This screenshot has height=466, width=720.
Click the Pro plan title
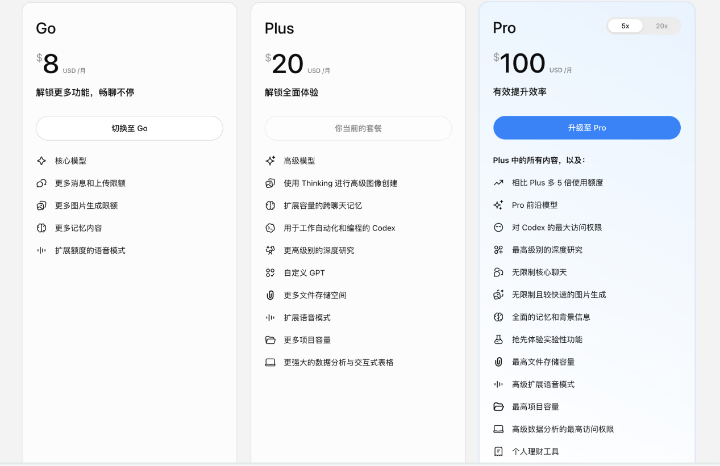tap(505, 28)
